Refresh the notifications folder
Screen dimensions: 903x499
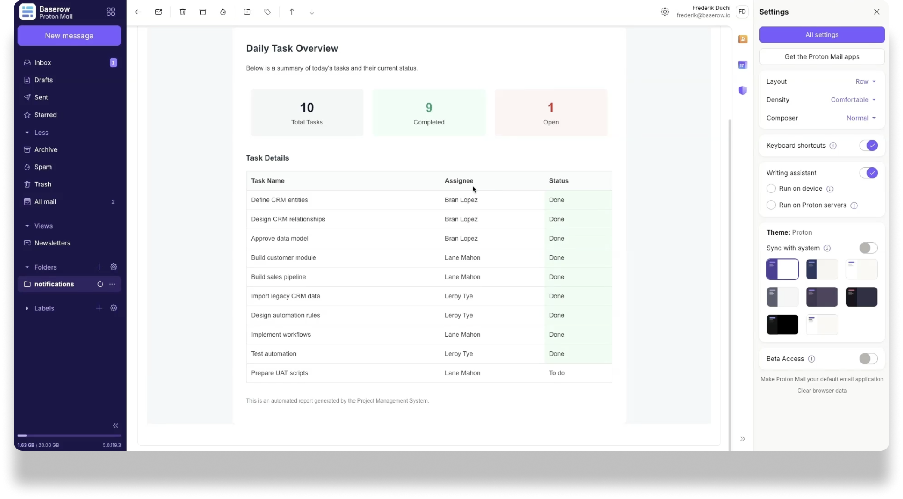click(100, 284)
